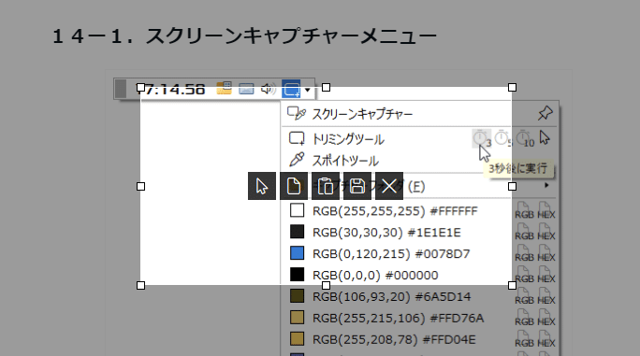This screenshot has width=640, height=356.
Task: Copy HEX value for the #0078D7 row
Action: point(546,253)
